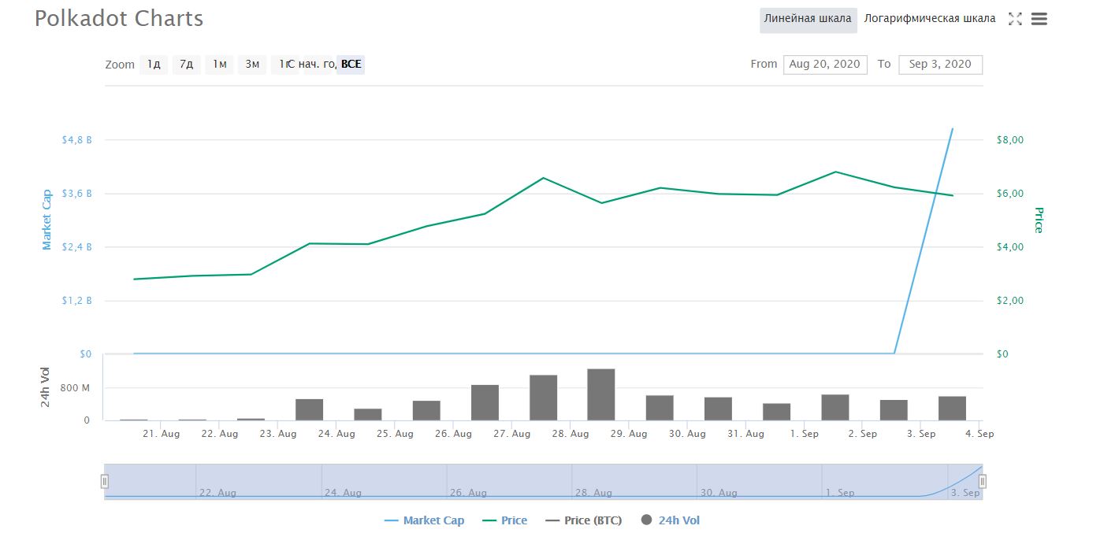Image resolution: width=1104 pixels, height=533 pixels.
Task: Switch to Логарифмическая шкала scale
Action: 930,19
